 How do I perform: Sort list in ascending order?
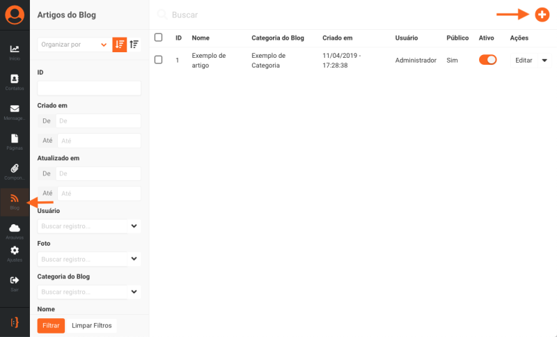coord(134,45)
